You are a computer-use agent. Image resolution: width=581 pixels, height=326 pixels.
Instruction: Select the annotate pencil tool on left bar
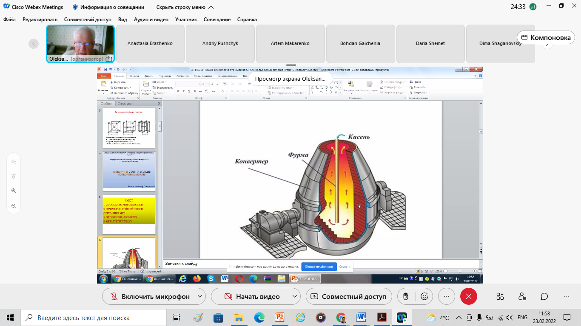[14, 162]
